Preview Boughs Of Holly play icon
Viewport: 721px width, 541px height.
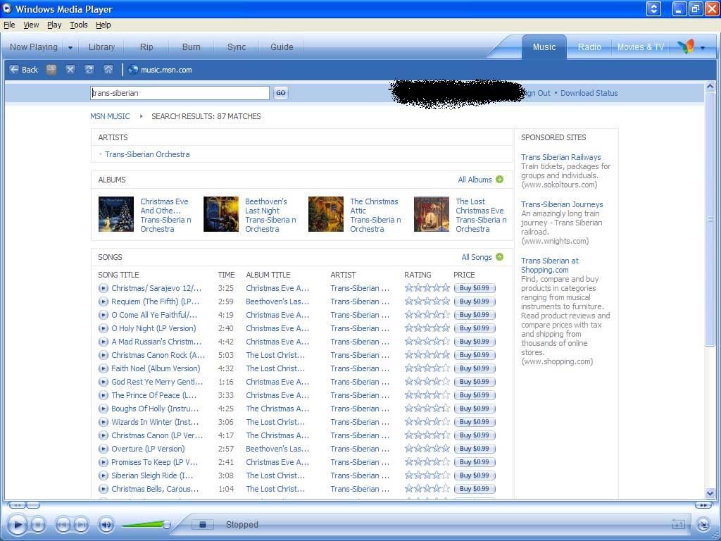tap(103, 408)
